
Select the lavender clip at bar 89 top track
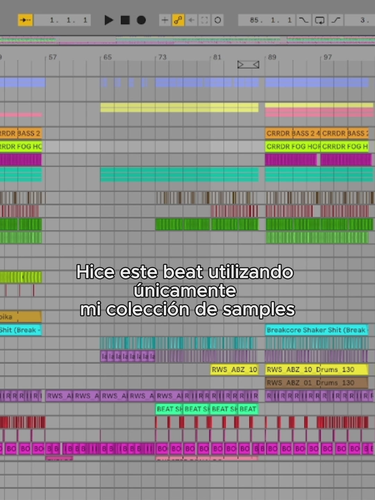coord(317,83)
